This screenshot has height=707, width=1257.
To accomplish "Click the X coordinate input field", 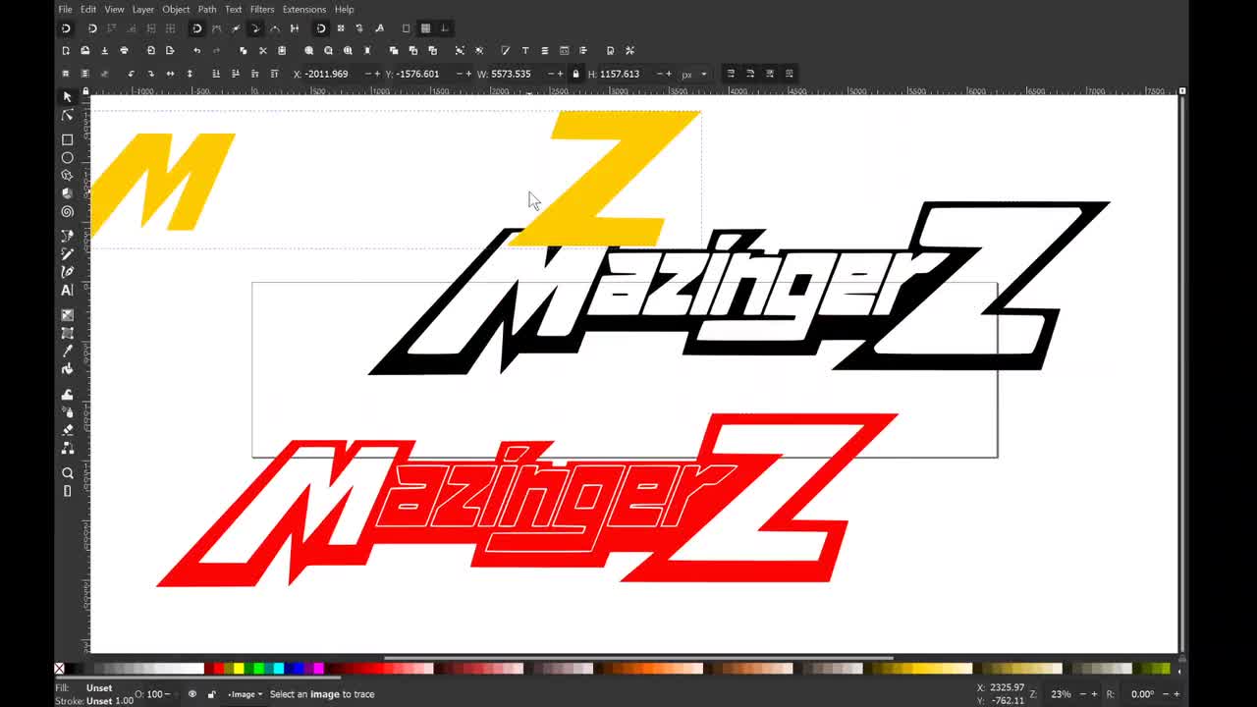I will point(331,74).
